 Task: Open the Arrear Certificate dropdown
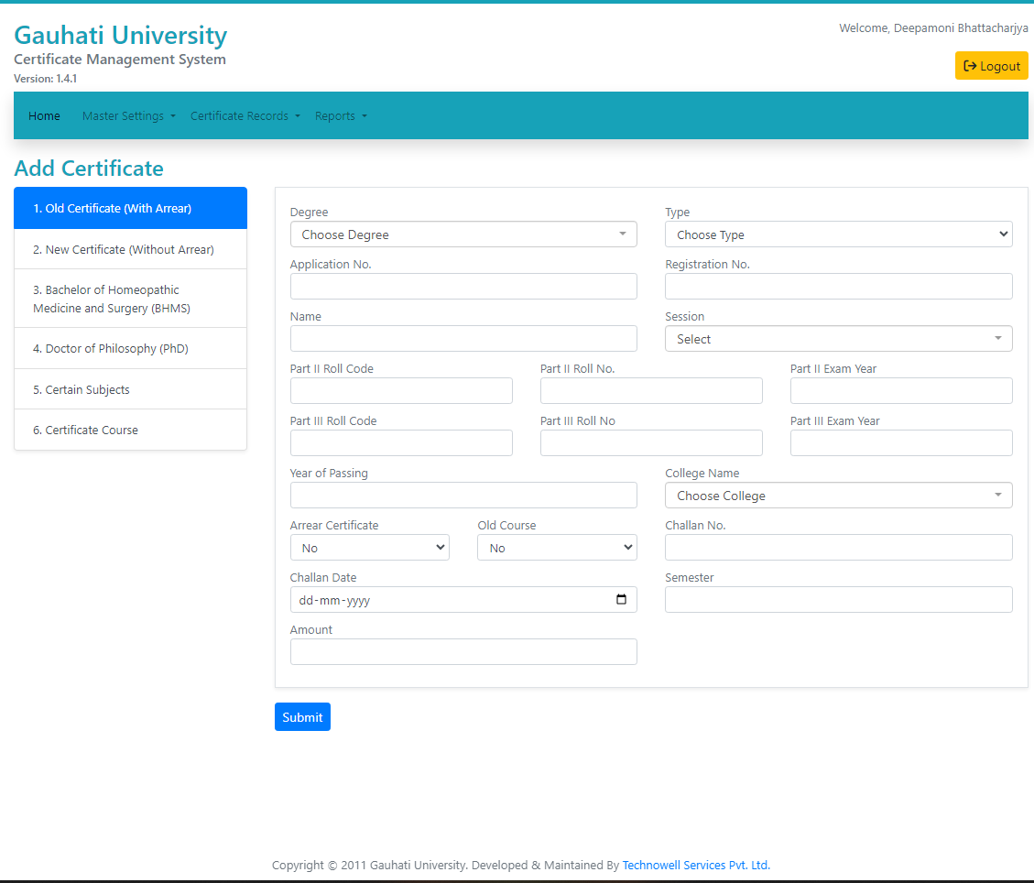coord(369,548)
